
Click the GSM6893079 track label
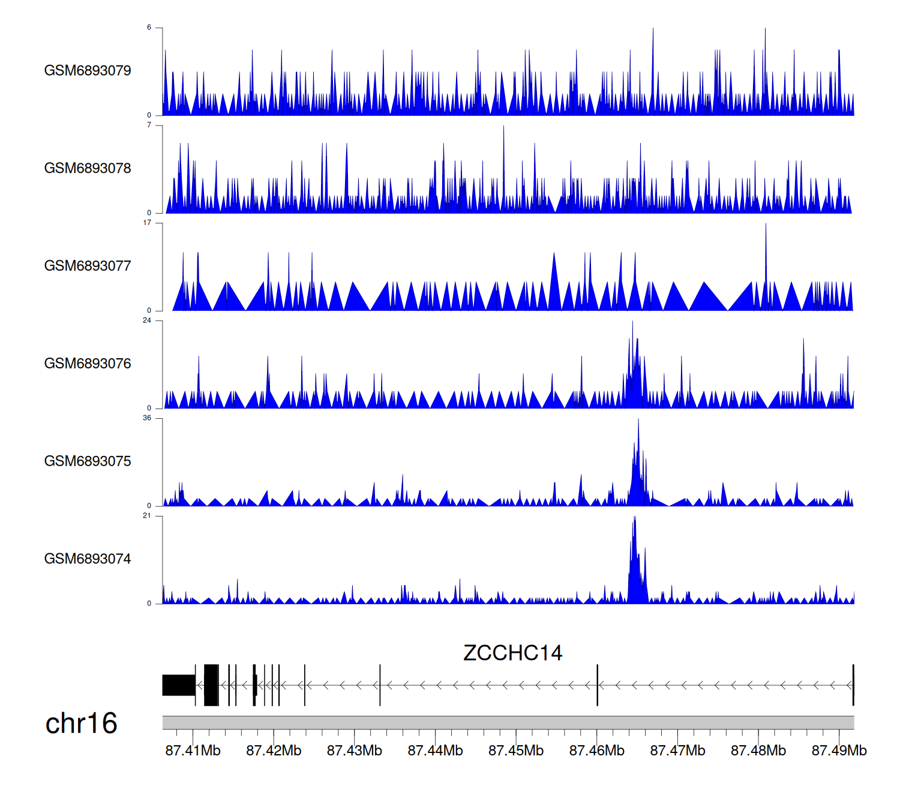coord(88,71)
